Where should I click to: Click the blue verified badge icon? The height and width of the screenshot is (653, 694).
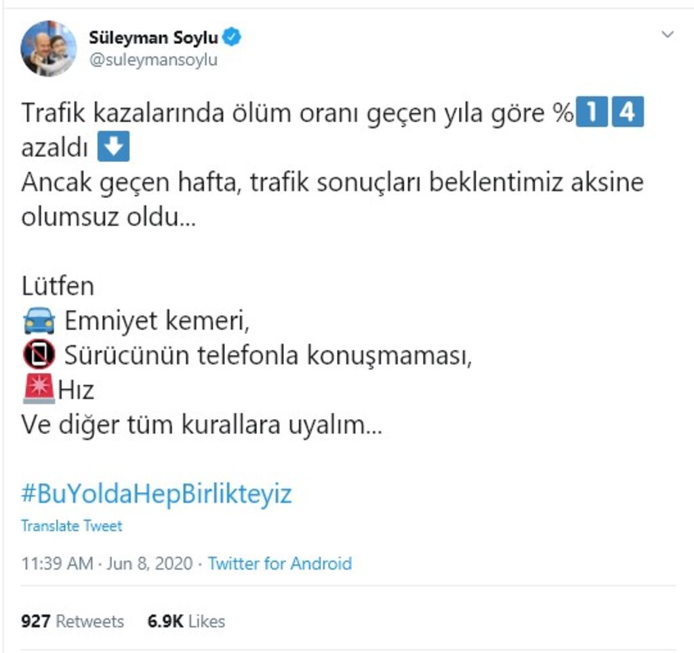(232, 37)
